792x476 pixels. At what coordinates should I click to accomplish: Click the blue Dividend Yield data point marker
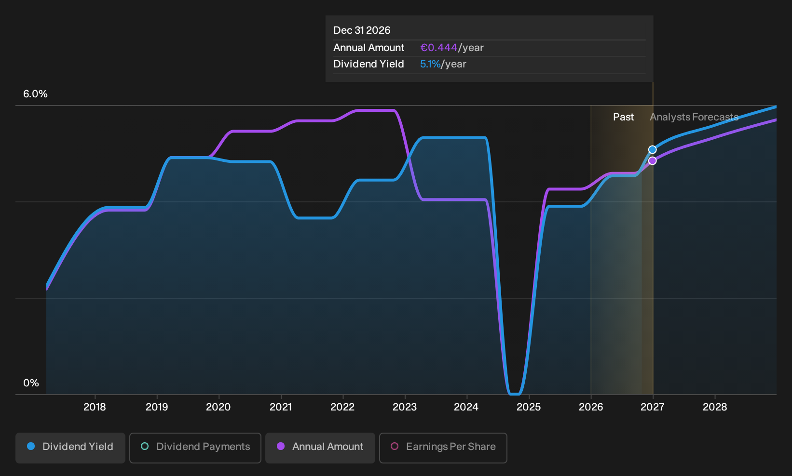(x=652, y=150)
